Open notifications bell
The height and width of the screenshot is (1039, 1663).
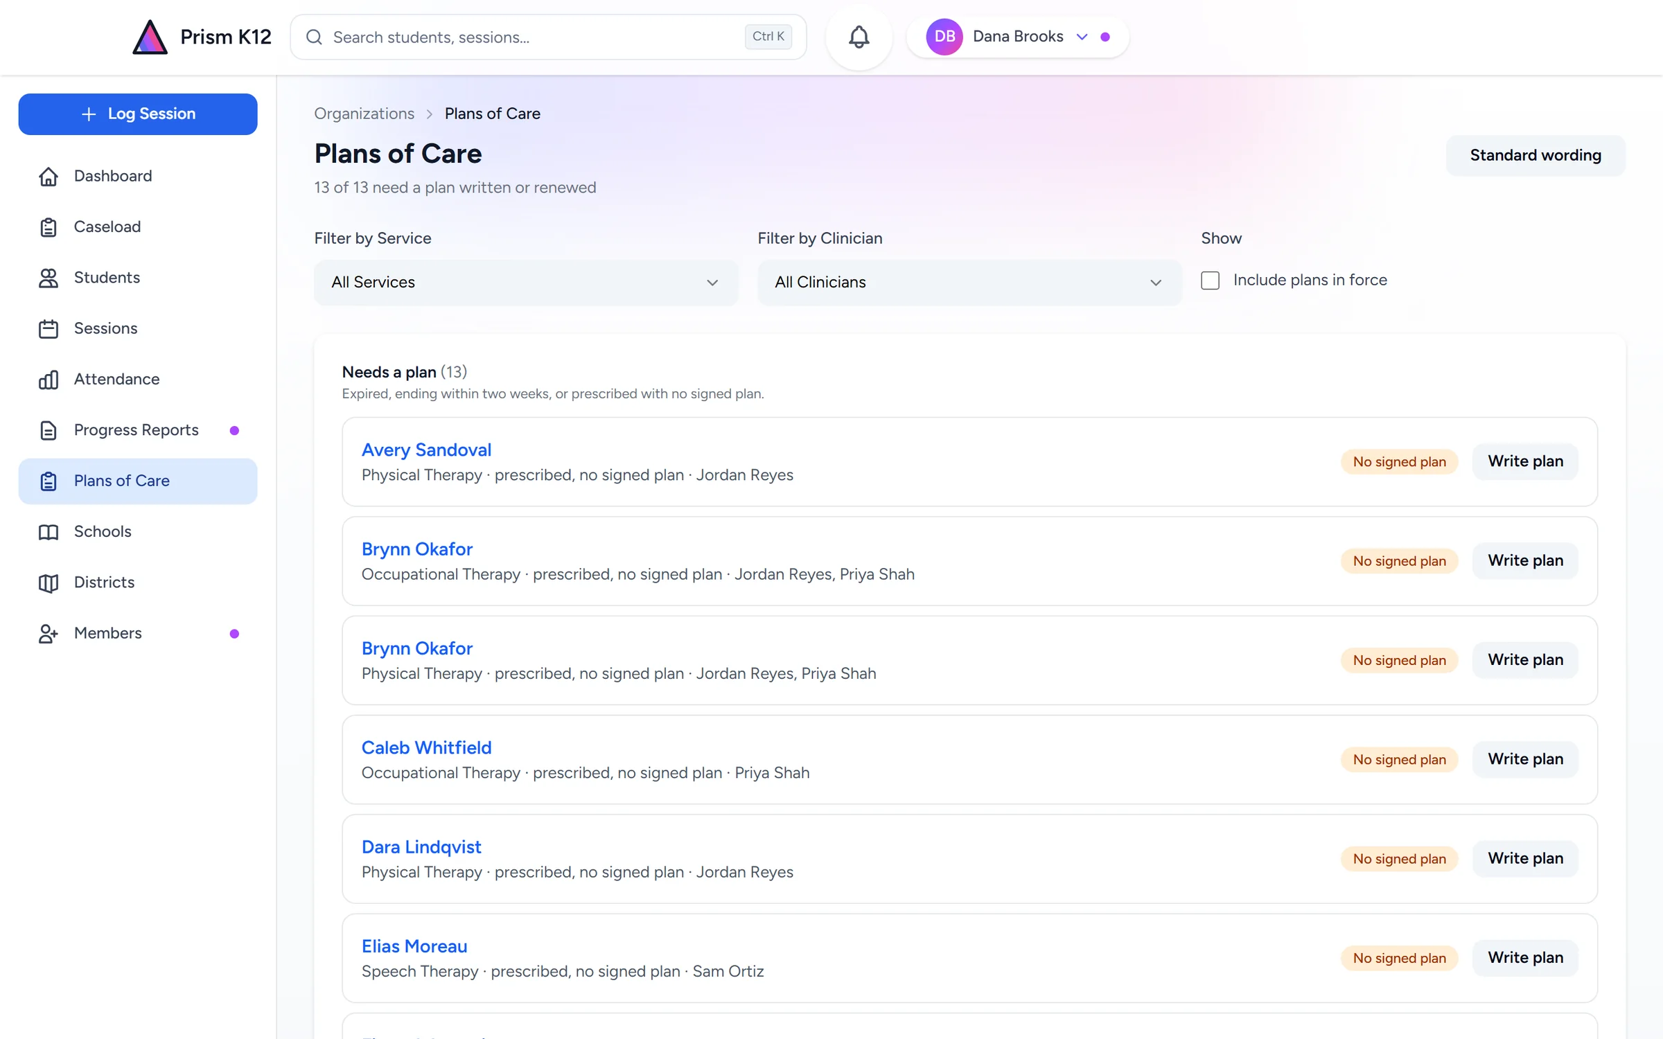[x=859, y=37]
